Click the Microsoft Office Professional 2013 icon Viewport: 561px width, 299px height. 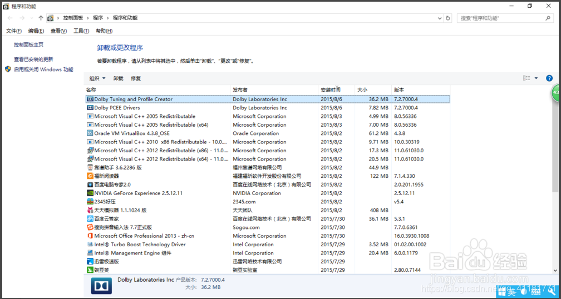90,236
